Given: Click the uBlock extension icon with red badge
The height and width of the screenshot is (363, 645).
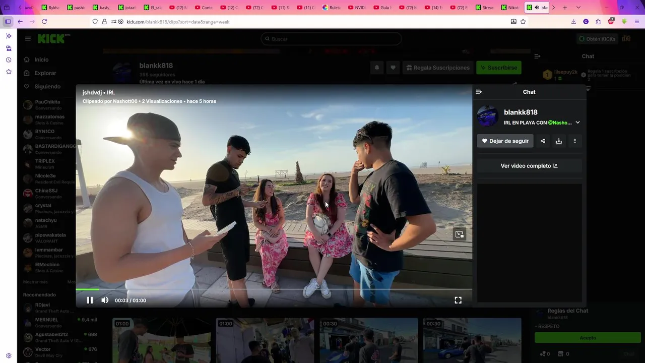Looking at the screenshot, I should pyautogui.click(x=611, y=22).
